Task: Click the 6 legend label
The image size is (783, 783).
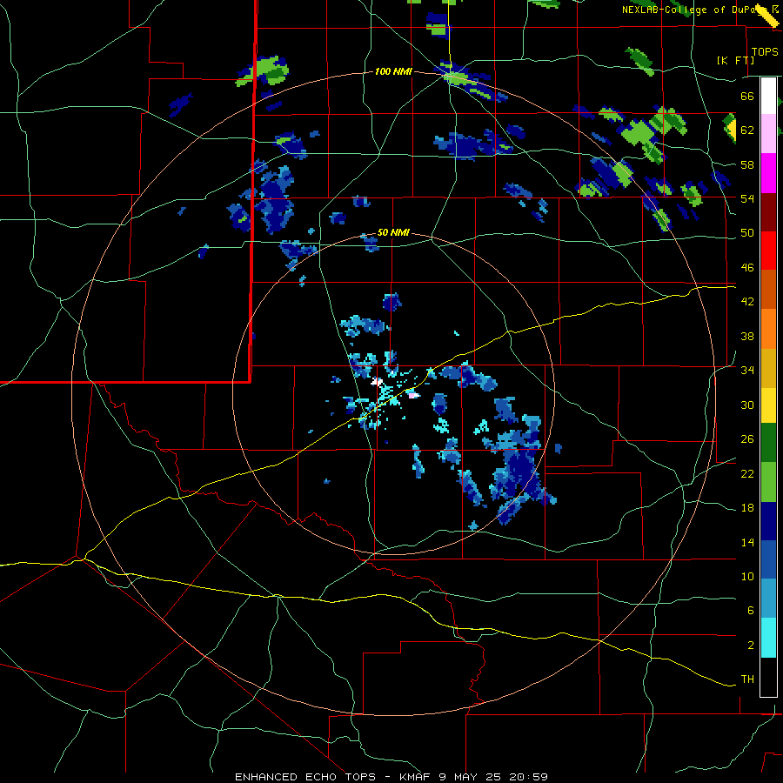Action: pyautogui.click(x=751, y=610)
